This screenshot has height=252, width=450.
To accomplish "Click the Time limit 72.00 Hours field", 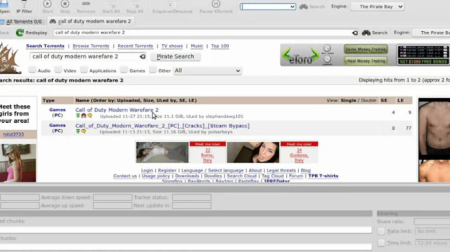I will click(x=432, y=243).
